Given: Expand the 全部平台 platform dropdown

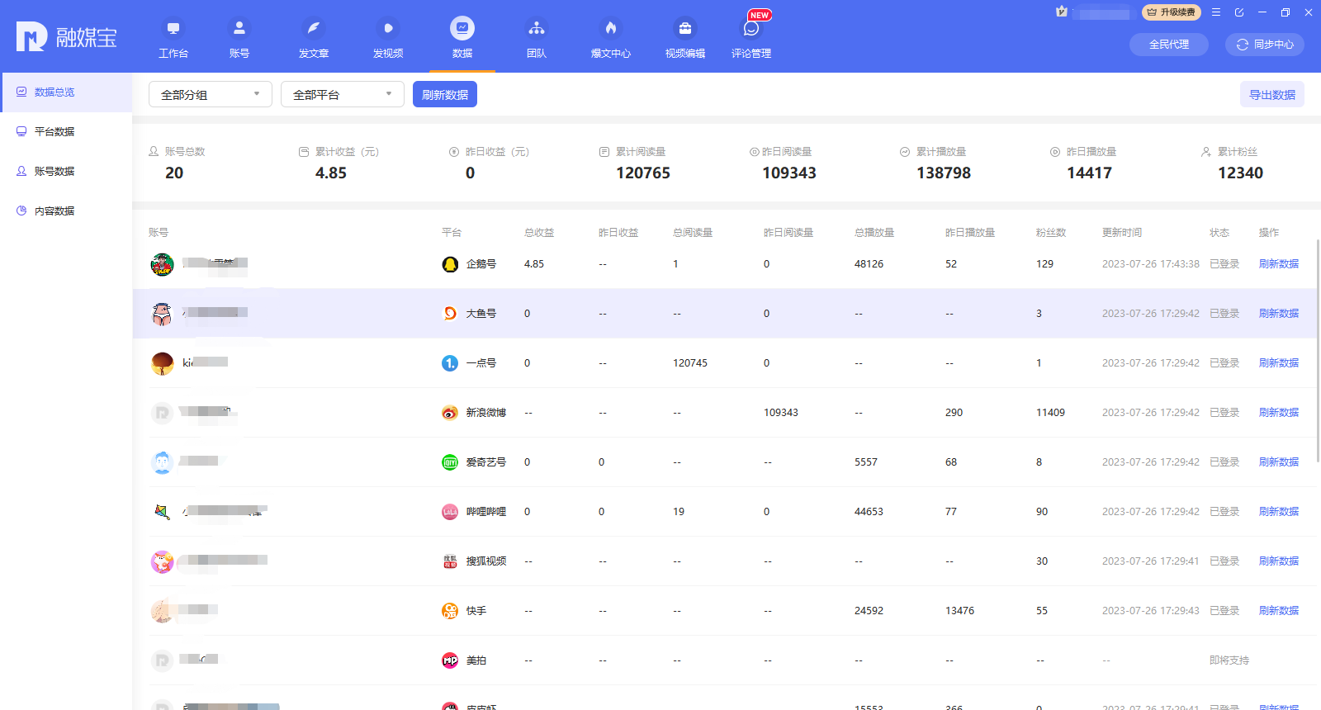Looking at the screenshot, I should click(x=343, y=94).
